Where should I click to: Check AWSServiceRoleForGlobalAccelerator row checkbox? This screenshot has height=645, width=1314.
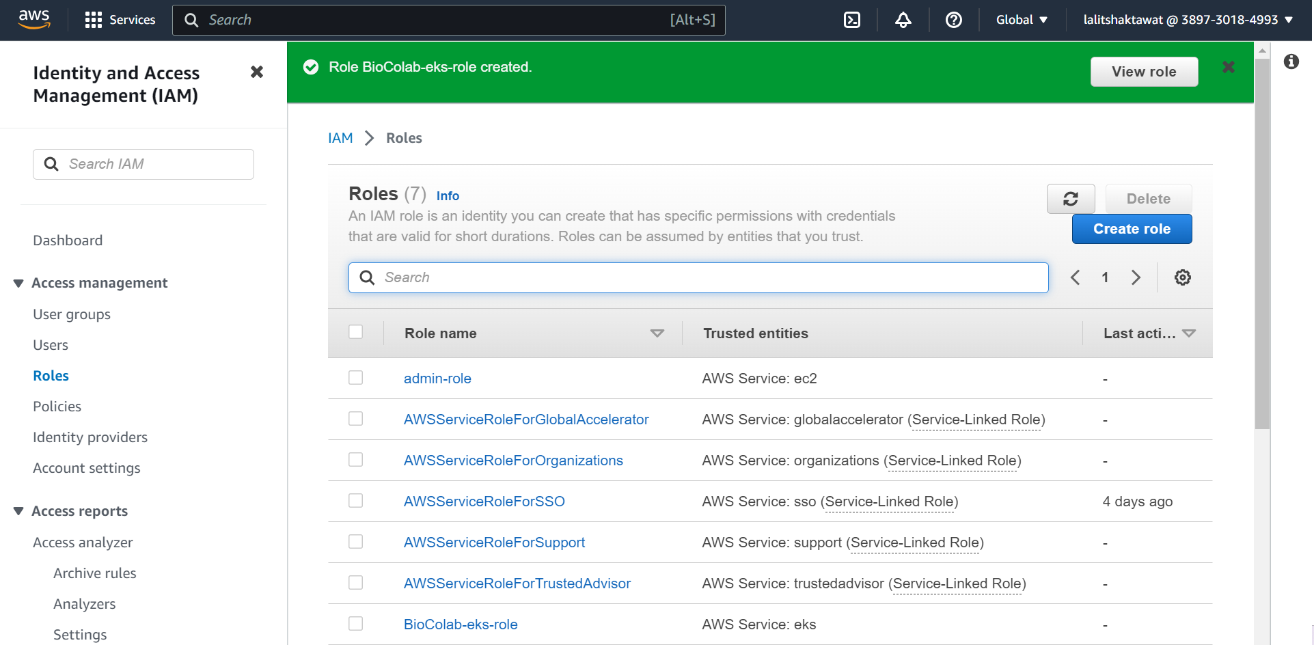click(356, 419)
